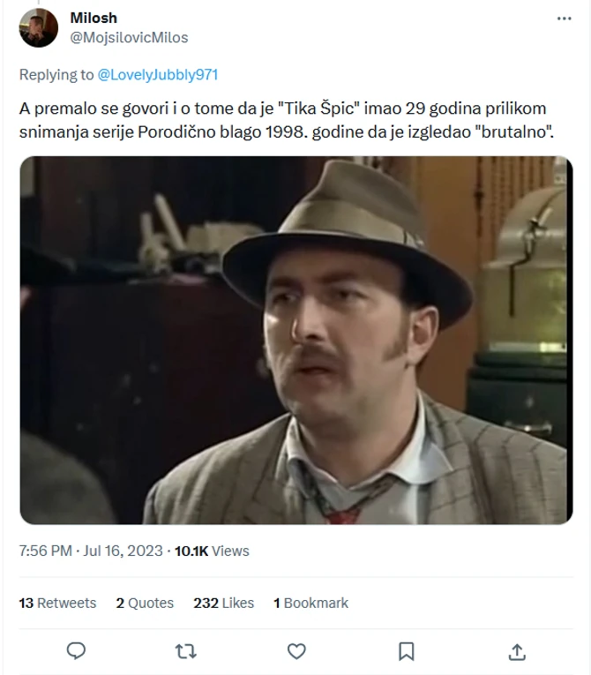Bookmark the tweet using the bookmark icon
The height and width of the screenshot is (675, 591).
tap(407, 651)
